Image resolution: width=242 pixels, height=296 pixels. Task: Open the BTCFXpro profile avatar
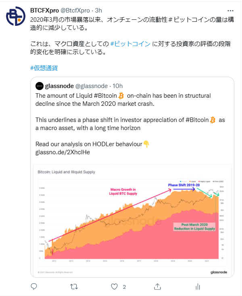(x=16, y=16)
